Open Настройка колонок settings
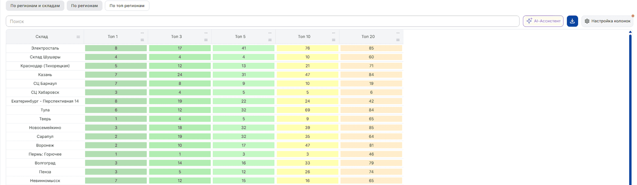637x185 pixels. [x=608, y=21]
